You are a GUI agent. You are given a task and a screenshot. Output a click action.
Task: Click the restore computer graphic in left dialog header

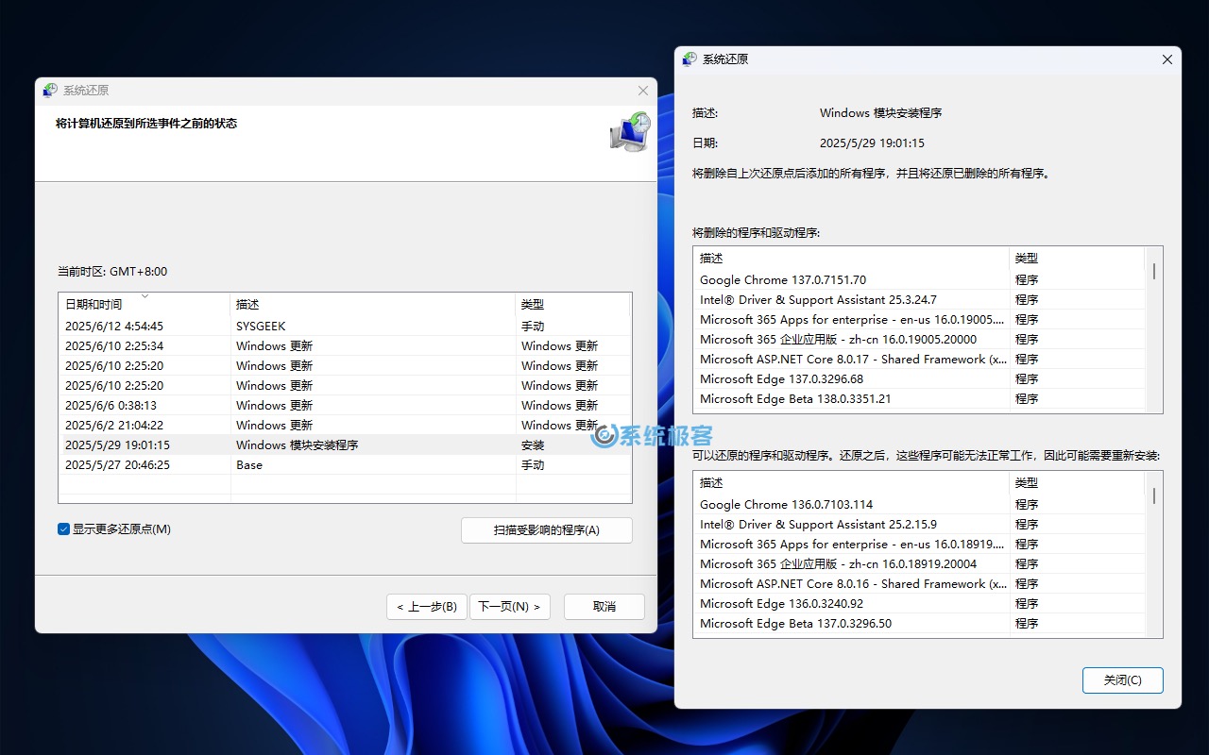click(x=630, y=131)
